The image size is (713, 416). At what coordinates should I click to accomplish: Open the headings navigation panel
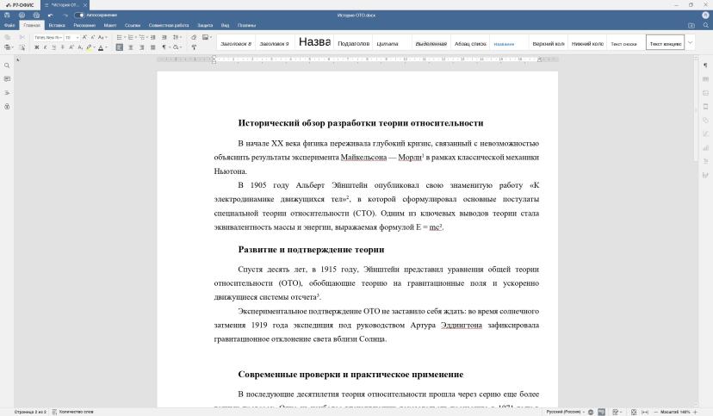7,93
